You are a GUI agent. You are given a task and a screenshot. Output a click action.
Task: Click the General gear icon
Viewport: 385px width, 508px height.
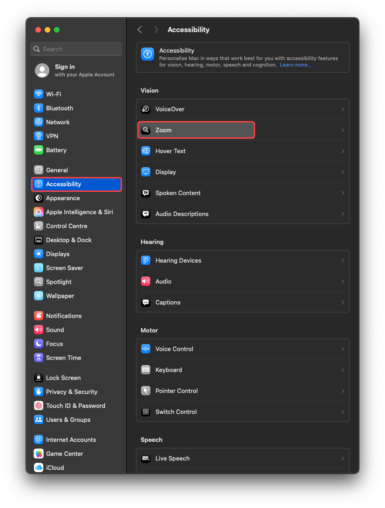(x=39, y=170)
